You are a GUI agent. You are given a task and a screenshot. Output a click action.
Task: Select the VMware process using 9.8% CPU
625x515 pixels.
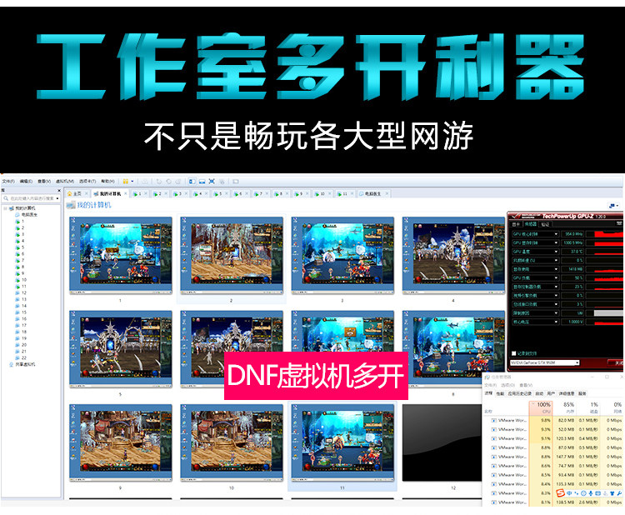tap(554, 420)
